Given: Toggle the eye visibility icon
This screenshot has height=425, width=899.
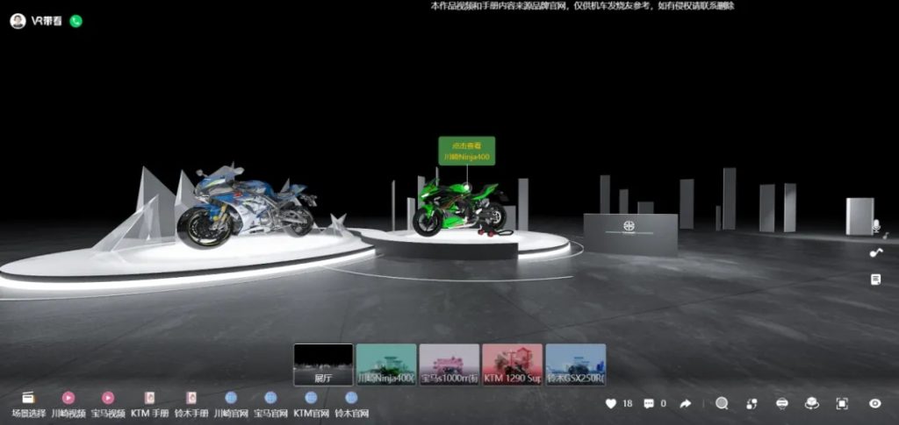Looking at the screenshot, I should [x=874, y=403].
